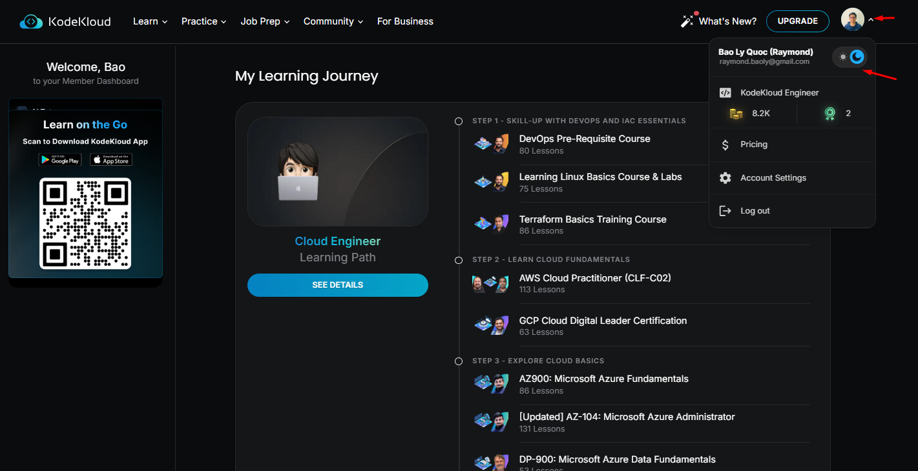
Task: Toggle the light/dark theme switch
Action: [850, 57]
